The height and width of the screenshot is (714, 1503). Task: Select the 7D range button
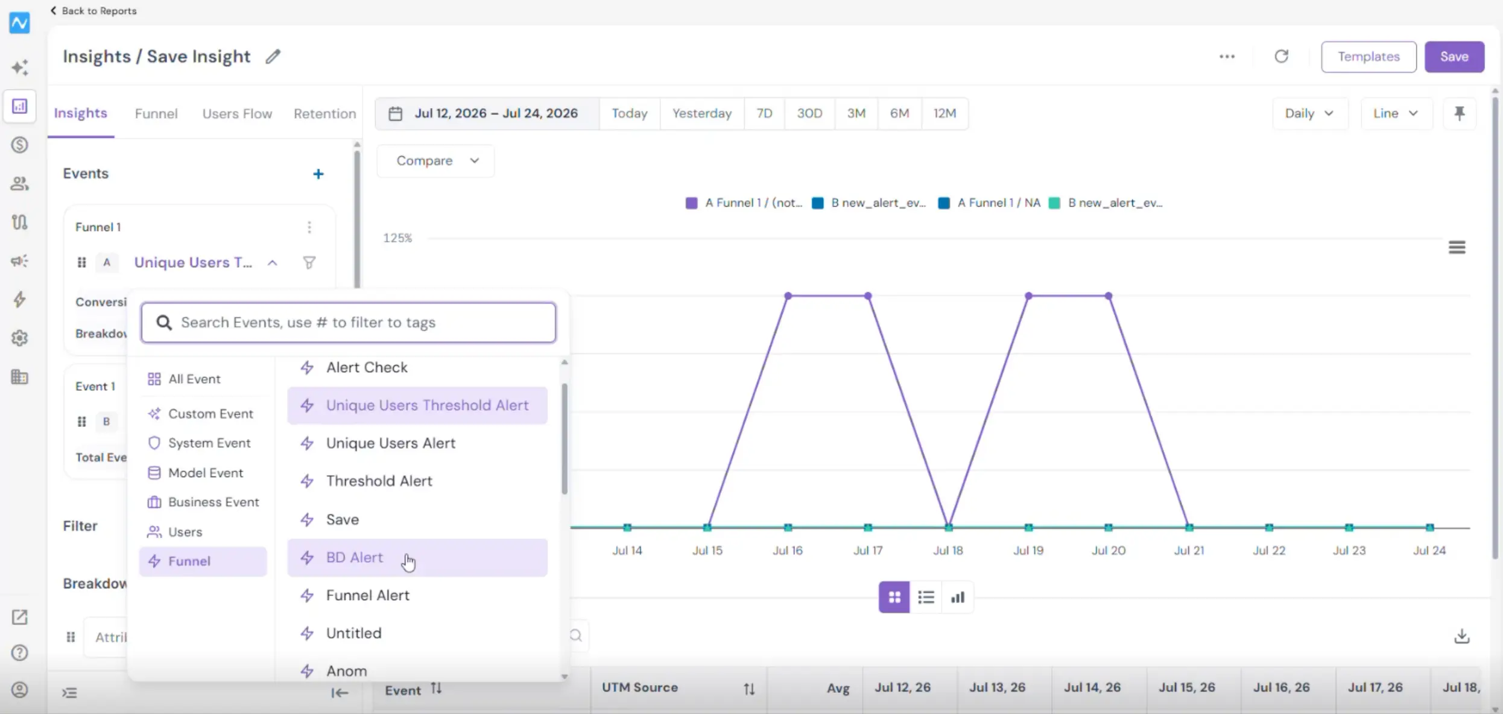764,113
